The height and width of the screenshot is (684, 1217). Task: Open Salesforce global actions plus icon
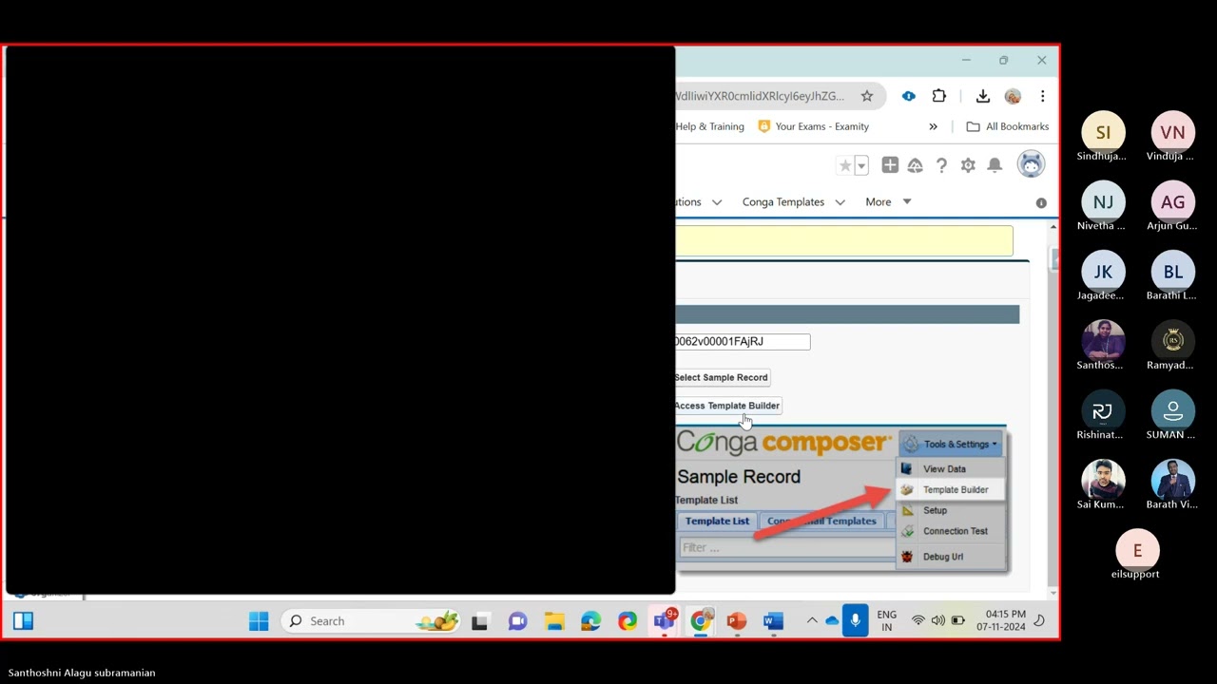coord(890,165)
